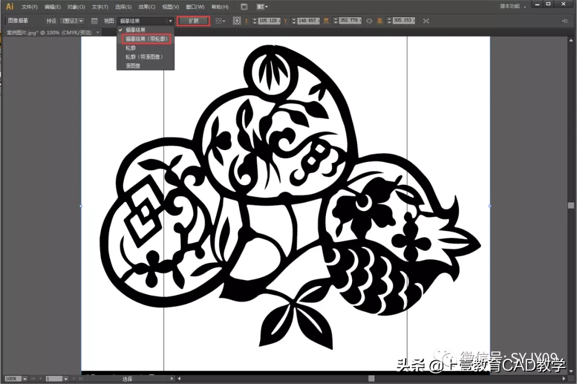Screen dimensions: 577x384
Task: Select the 源图像 view option
Action: point(145,66)
